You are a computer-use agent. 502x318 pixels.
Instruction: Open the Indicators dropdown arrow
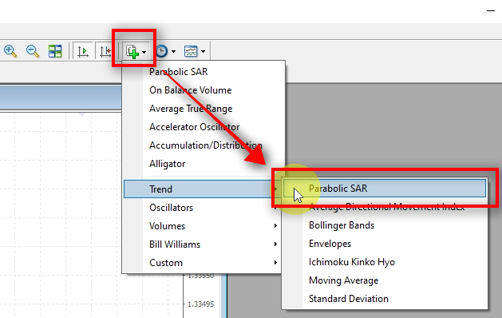pyautogui.click(x=144, y=52)
